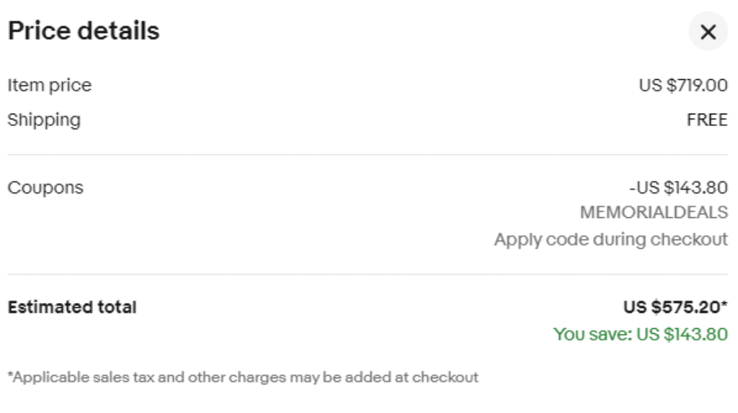Click Apply code during checkout text
Viewport: 738px width, 413px height.
[611, 240]
